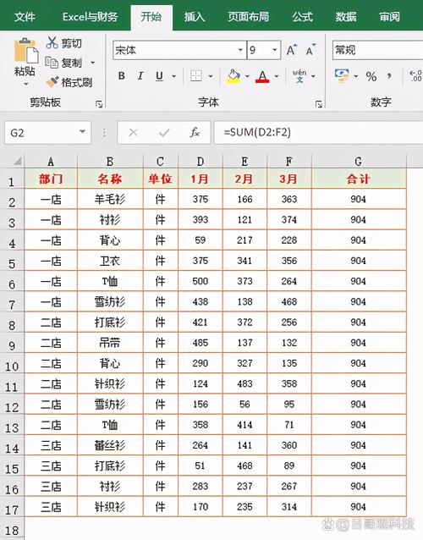The image size is (423, 540).
Task: Open the font size dropdown
Action: click(275, 50)
